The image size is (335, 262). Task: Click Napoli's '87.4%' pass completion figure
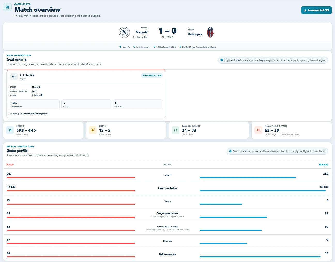click(x=11, y=187)
